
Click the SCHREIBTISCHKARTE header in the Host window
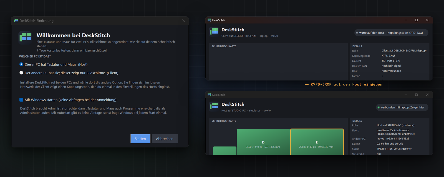[x=224, y=121]
